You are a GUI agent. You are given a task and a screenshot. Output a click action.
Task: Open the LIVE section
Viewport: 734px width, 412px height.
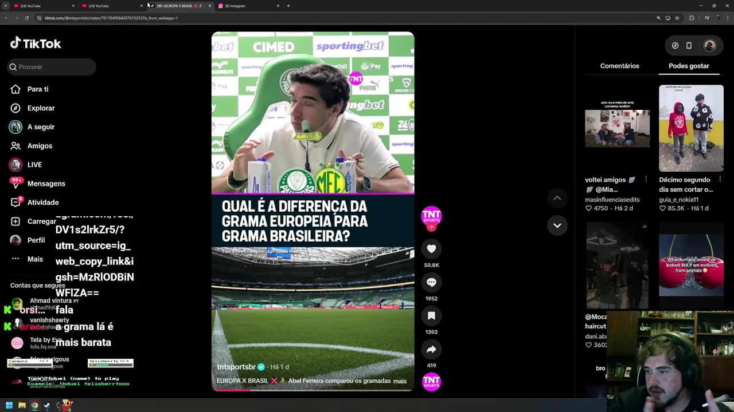(34, 165)
